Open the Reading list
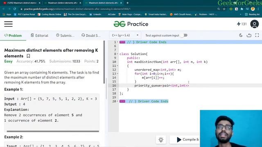The width and height of the screenshot is (262, 147). (x=252, y=15)
